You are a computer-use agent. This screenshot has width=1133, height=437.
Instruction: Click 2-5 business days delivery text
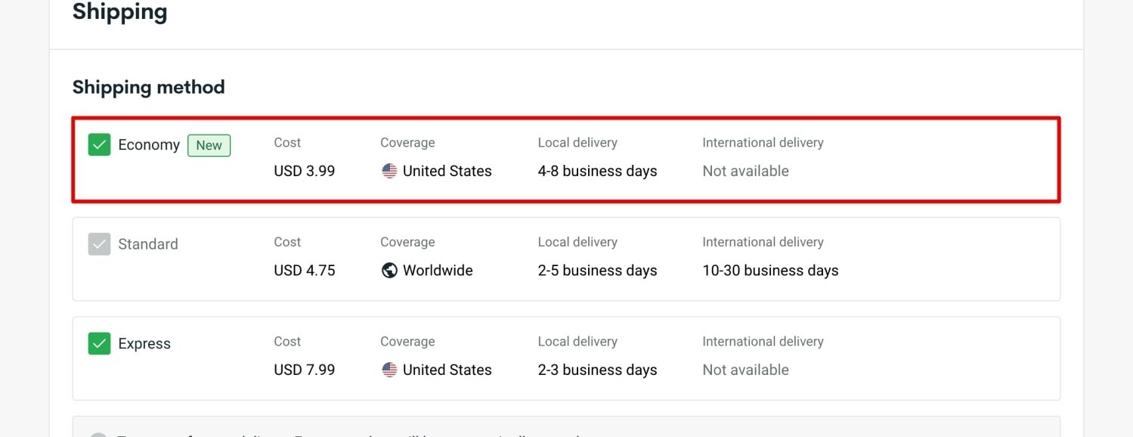pyautogui.click(x=598, y=271)
